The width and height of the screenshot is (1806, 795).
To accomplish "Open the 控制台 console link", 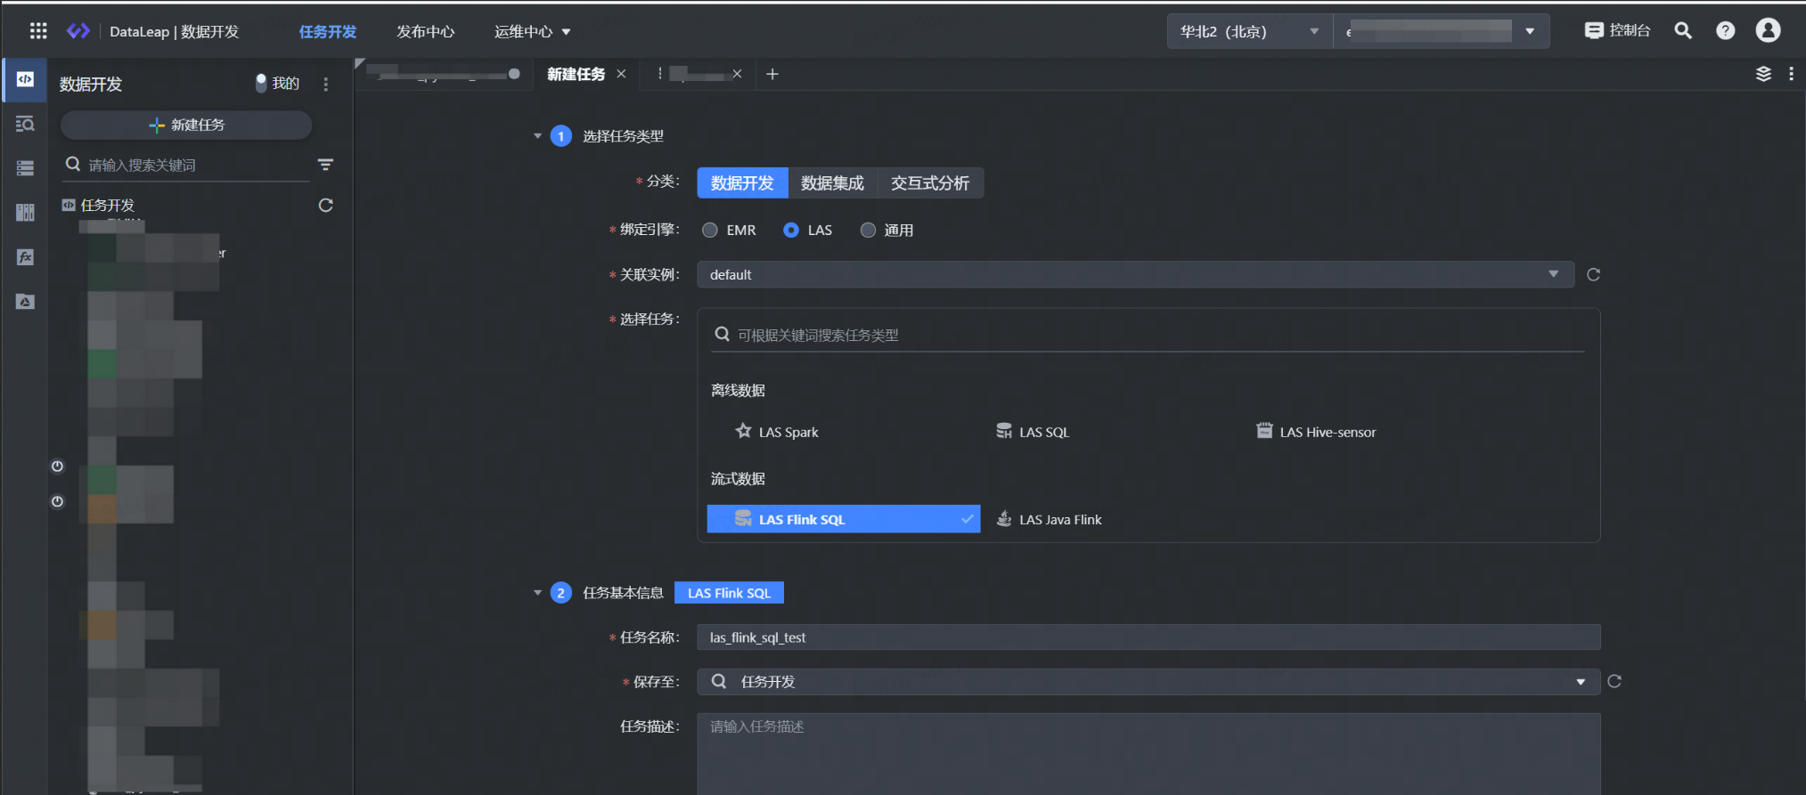I will 1617,30.
